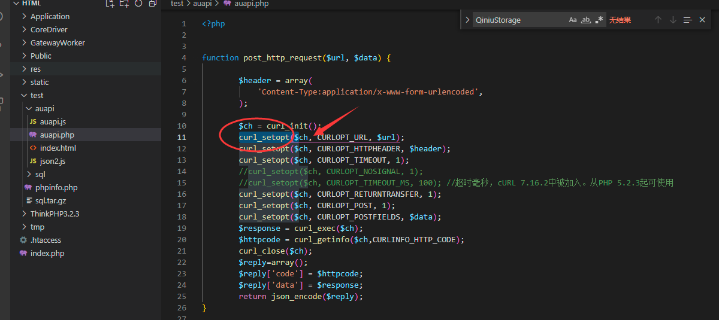Create a new file in Explorer

pyautogui.click(x=109, y=4)
